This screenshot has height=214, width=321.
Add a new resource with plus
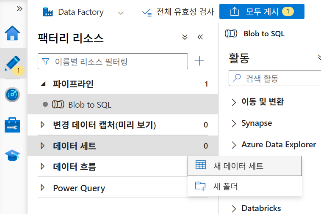click(x=199, y=61)
